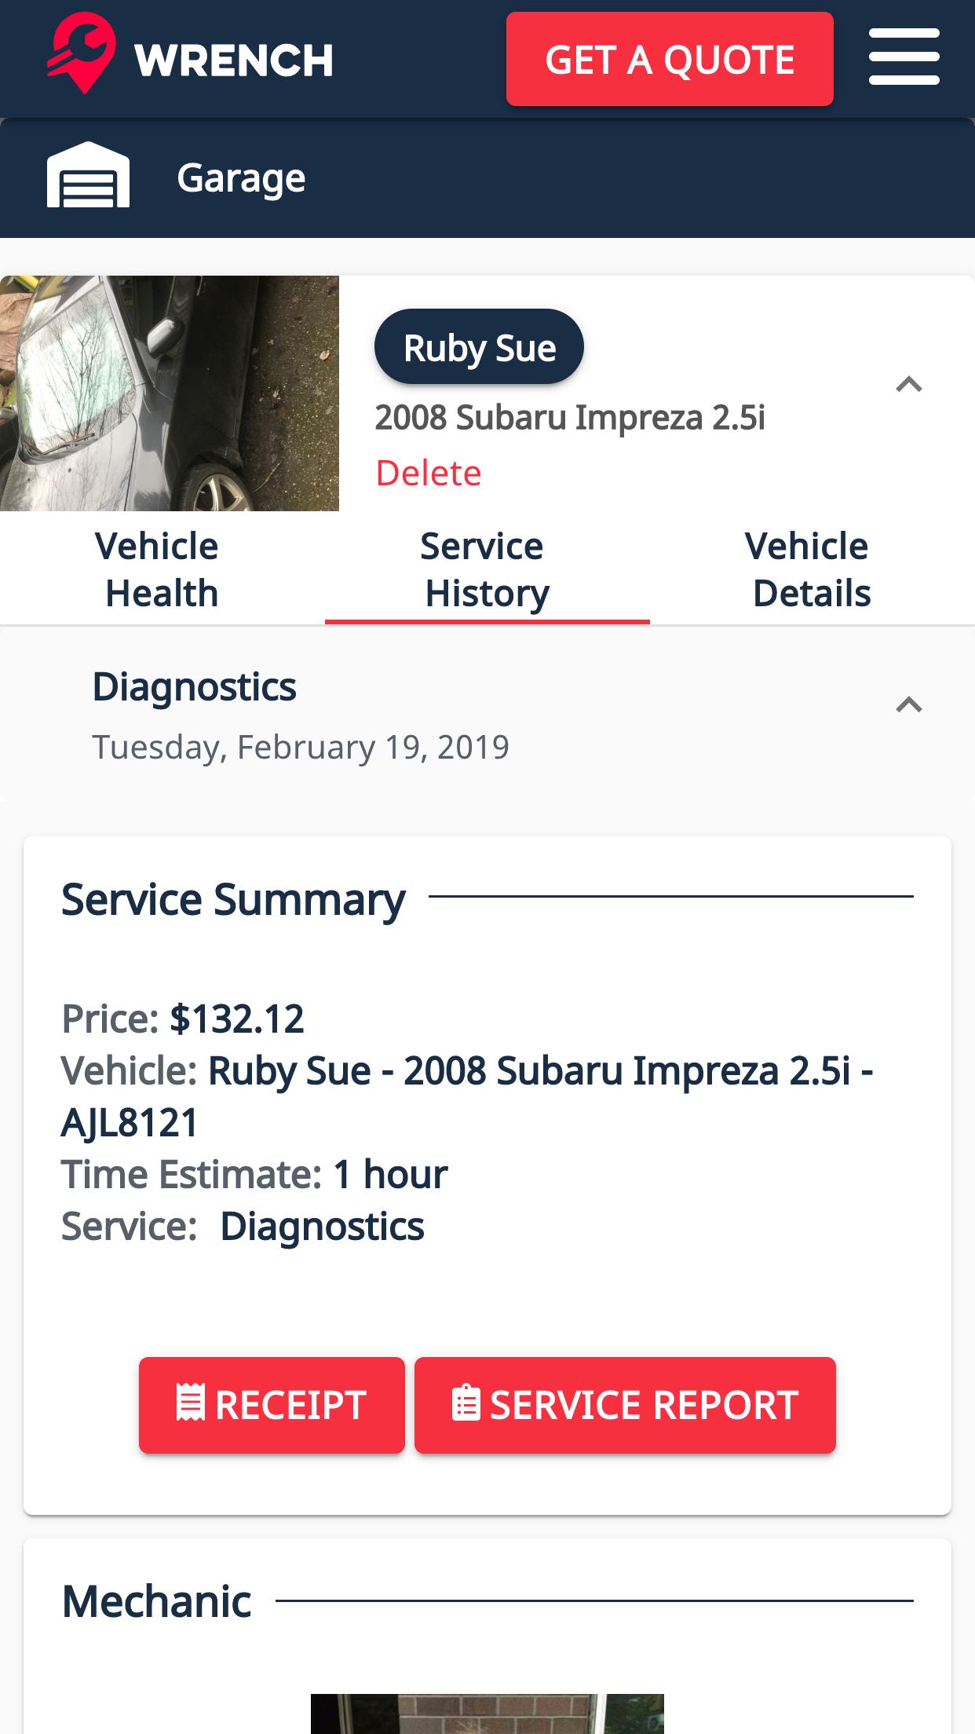Viewport: 975px width, 1734px height.
Task: Click the clipboard icon on SERVICE REPORT
Action: click(466, 1404)
